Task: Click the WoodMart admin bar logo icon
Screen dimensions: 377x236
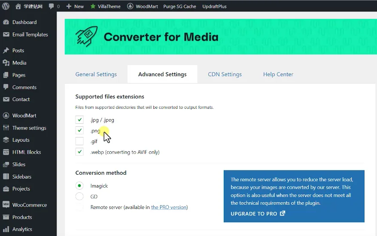Action: pyautogui.click(x=130, y=6)
